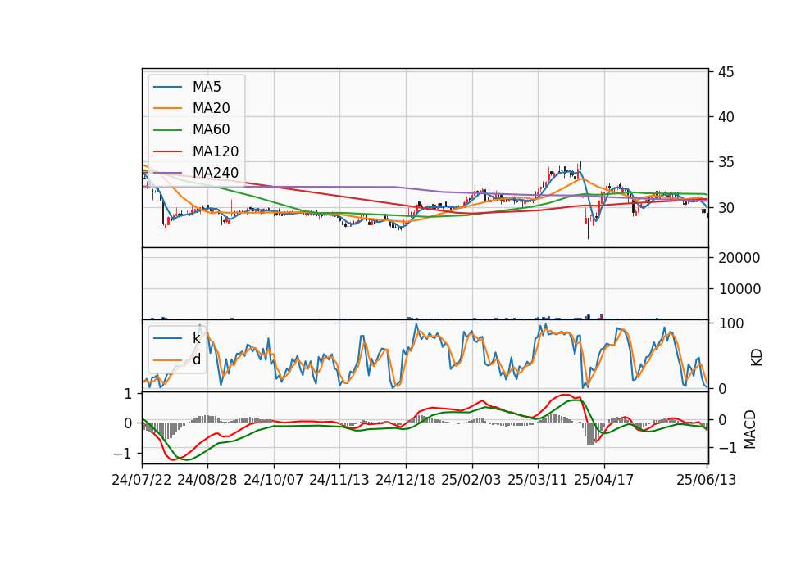Click the volume axis value 10000
This screenshot has width=787, height=565.
pos(739,289)
